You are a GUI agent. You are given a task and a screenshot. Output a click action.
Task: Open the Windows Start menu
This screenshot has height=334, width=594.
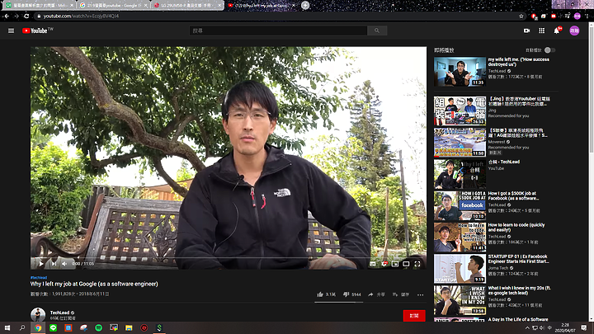7,328
